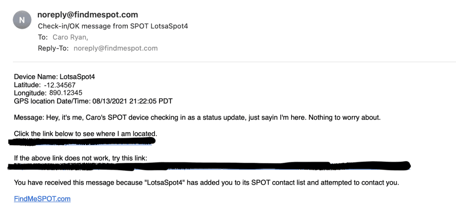The height and width of the screenshot is (218, 456).
Task: Click the sender avatar with letter N
Action: [22, 20]
